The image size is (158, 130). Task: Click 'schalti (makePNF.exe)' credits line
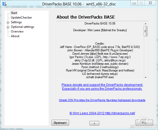coord(100,77)
